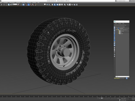Open the Curve Editor

[x=60, y=4]
